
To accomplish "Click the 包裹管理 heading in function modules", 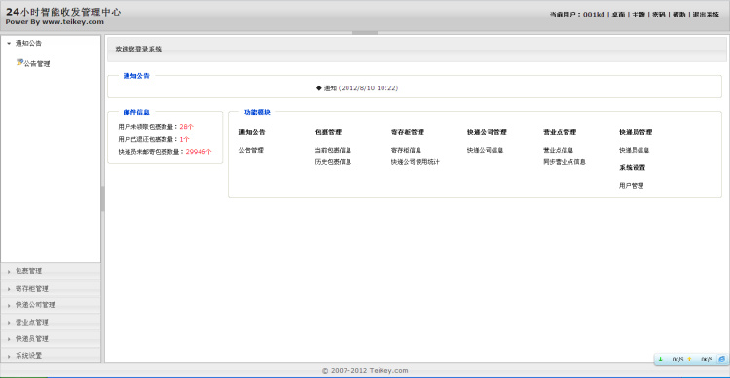I will [x=328, y=132].
